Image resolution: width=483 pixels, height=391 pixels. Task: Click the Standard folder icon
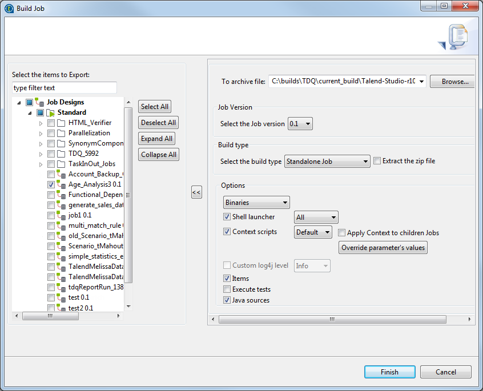click(x=50, y=112)
